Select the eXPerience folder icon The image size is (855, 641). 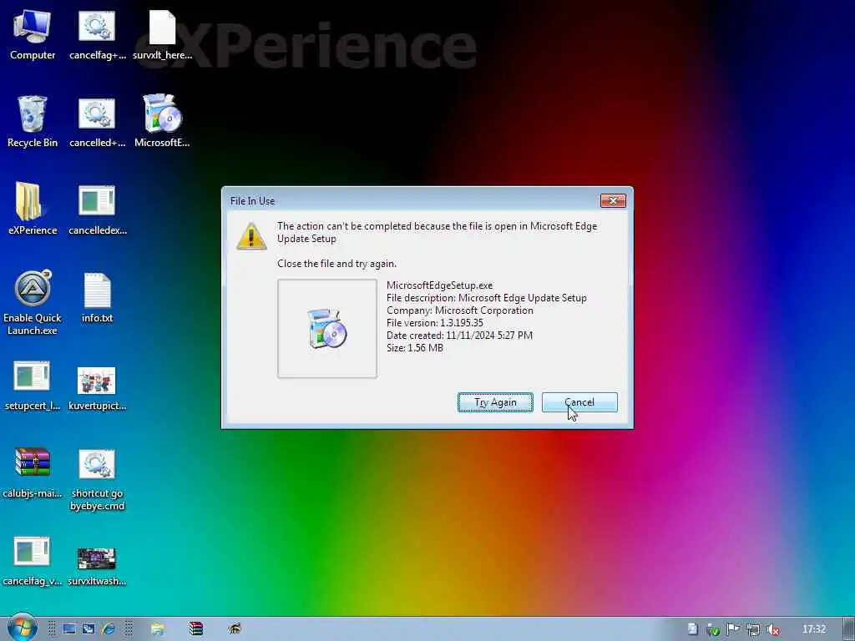tap(33, 209)
